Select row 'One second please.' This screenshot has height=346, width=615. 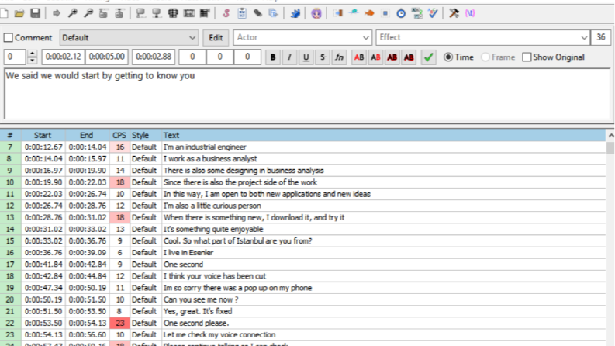(x=302, y=324)
